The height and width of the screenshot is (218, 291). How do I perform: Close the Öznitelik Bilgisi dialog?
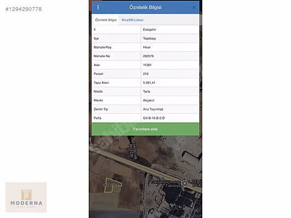pyautogui.click(x=194, y=7)
